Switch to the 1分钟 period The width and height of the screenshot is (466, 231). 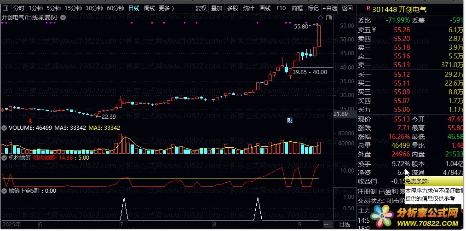click(36, 8)
